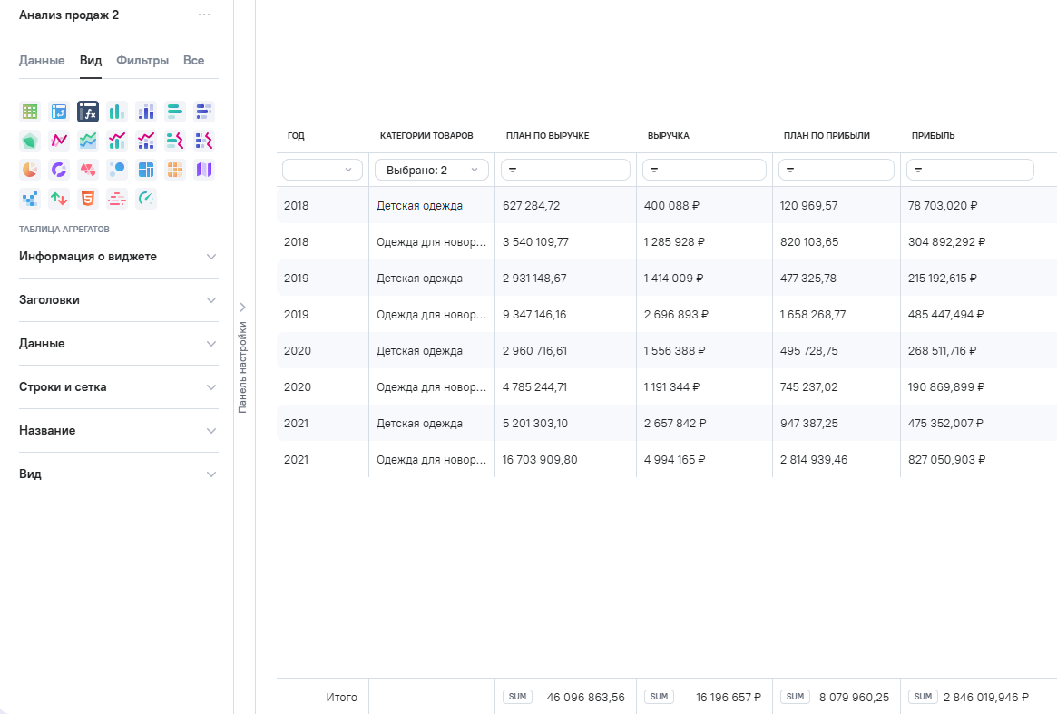Open the 'Выбрано: 2' category dropdown
The width and height of the screenshot is (1057, 714).
[x=431, y=170]
